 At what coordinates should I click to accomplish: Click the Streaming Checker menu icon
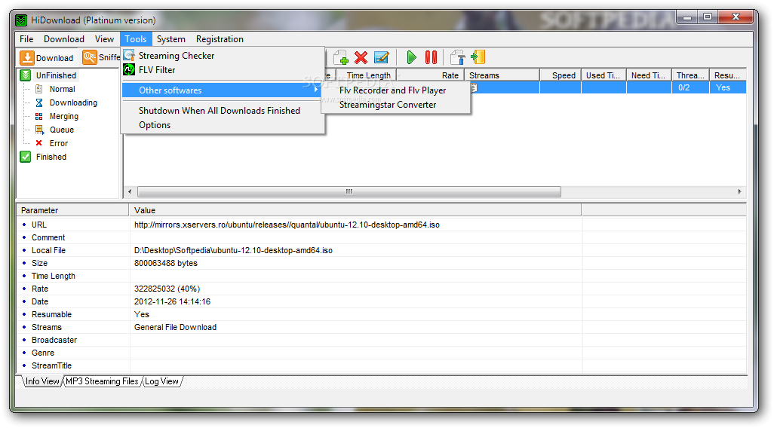[129, 55]
